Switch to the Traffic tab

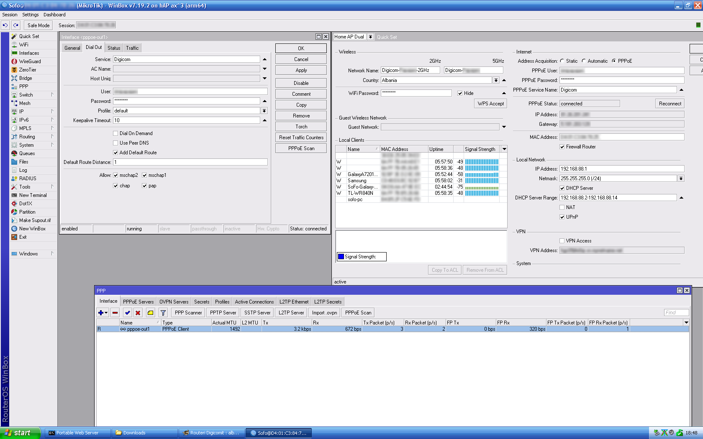tap(132, 48)
